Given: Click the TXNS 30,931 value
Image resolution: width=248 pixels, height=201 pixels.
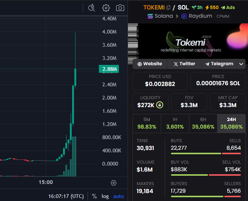Looking at the screenshot, I should 145,148.
